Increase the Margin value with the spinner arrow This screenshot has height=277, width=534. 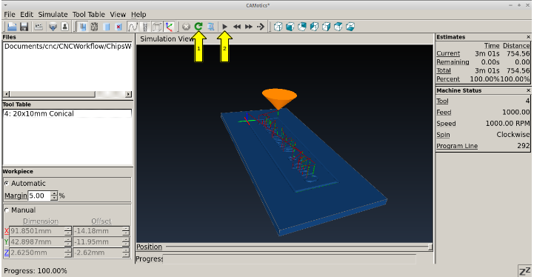(54, 193)
